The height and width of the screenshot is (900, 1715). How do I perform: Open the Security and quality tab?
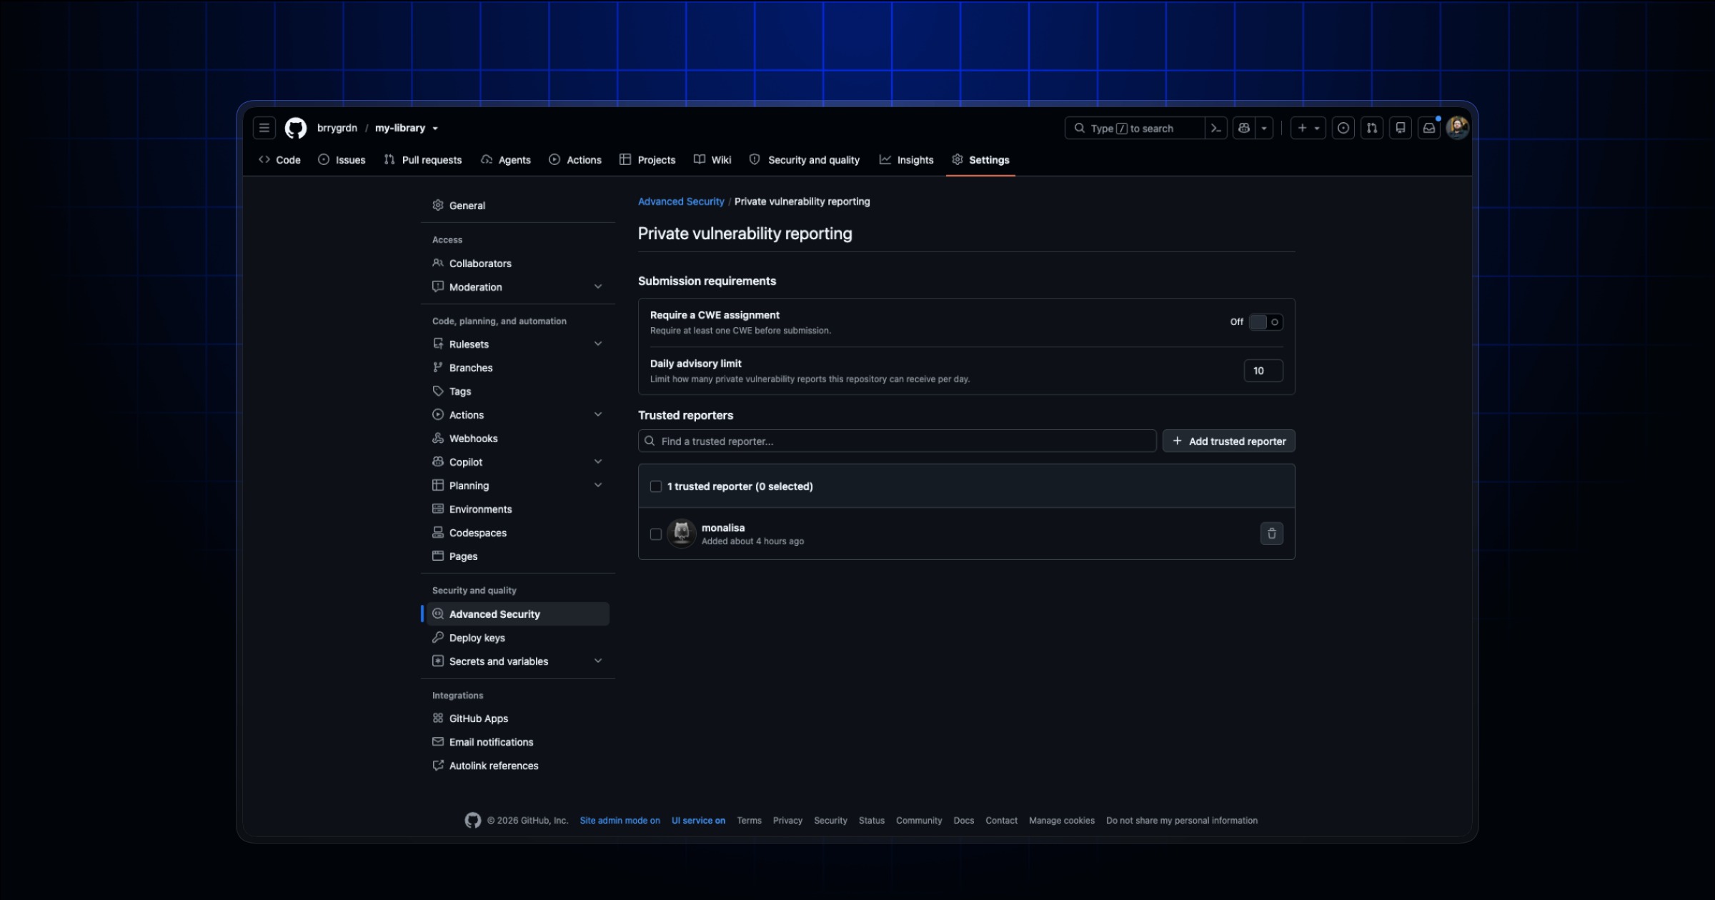tap(805, 160)
